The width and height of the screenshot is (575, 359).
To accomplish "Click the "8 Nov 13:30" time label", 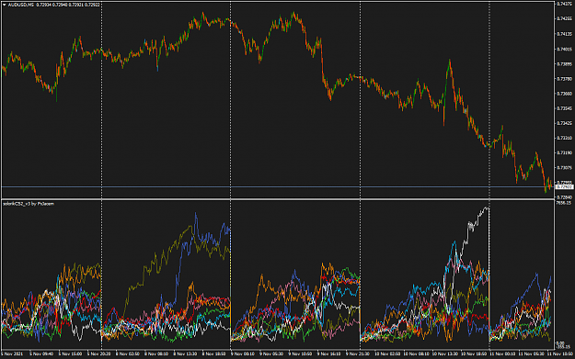I will tap(185, 354).
